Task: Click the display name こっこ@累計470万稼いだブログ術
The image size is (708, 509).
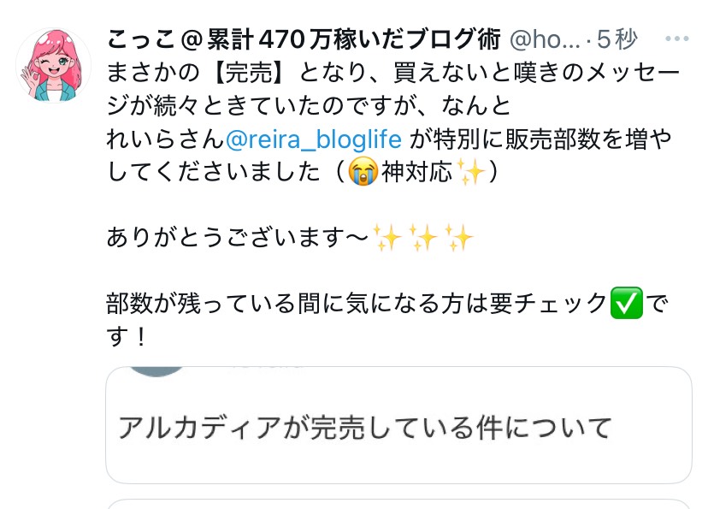Action: tap(304, 39)
